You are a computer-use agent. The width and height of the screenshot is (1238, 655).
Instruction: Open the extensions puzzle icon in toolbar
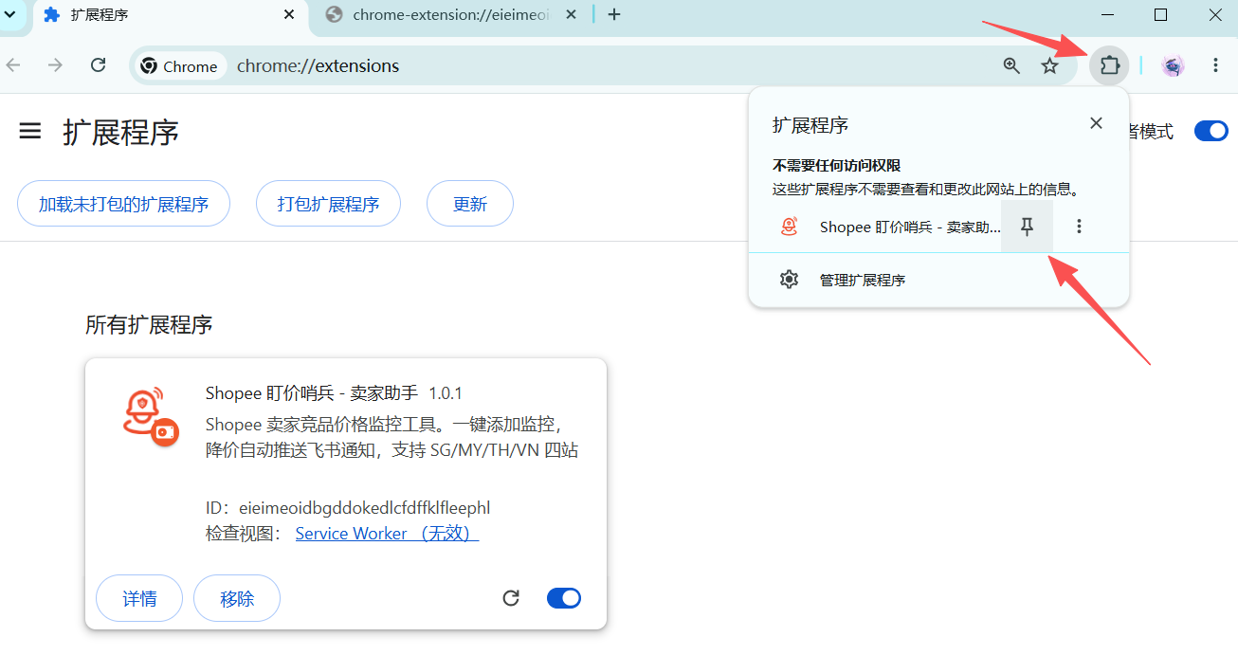tap(1109, 65)
